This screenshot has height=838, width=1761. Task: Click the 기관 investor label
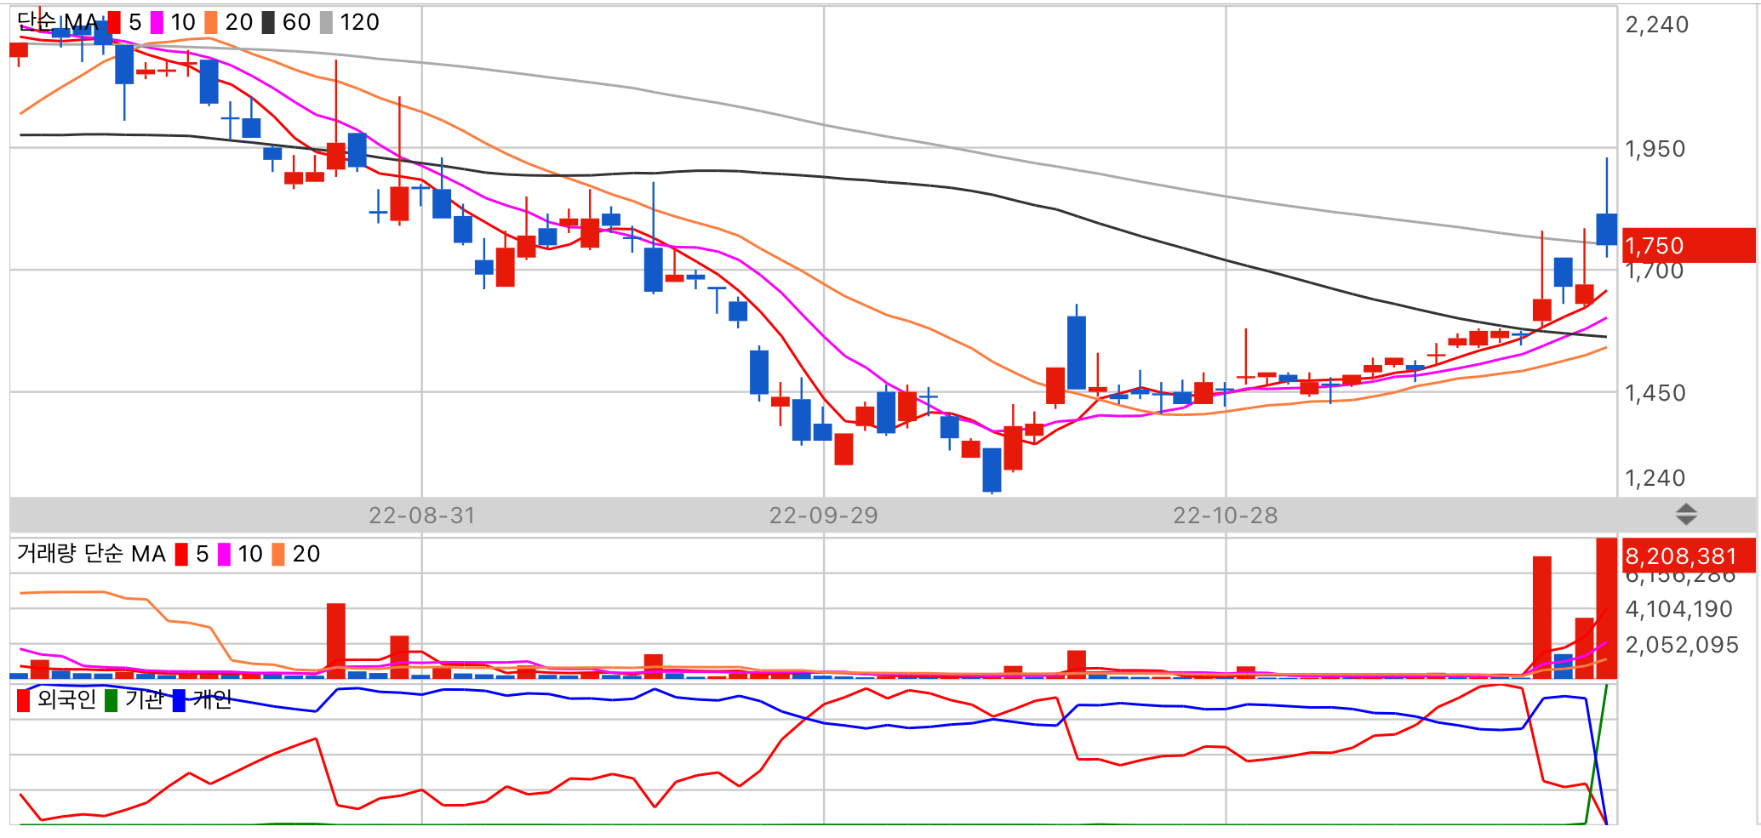[x=144, y=699]
